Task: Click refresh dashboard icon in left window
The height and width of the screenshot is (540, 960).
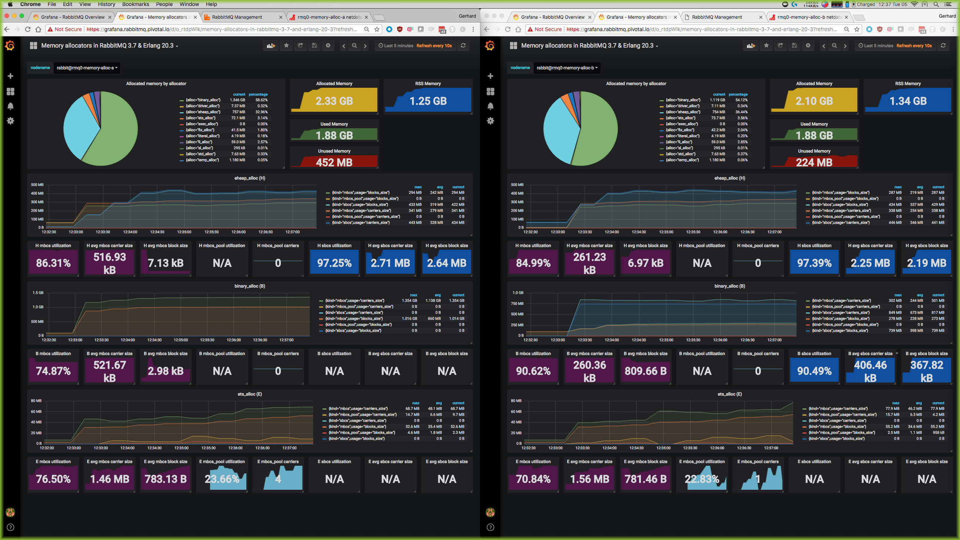Action: click(x=463, y=46)
